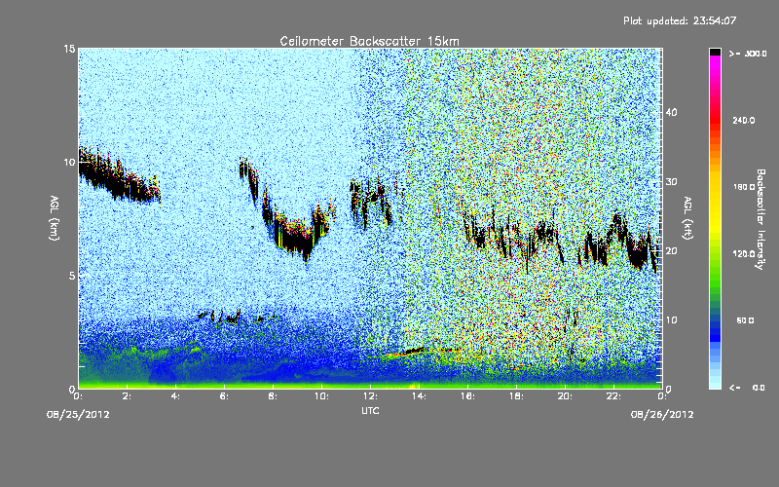
Task: Click the 40 tick on the kft axis
Action: point(671,112)
